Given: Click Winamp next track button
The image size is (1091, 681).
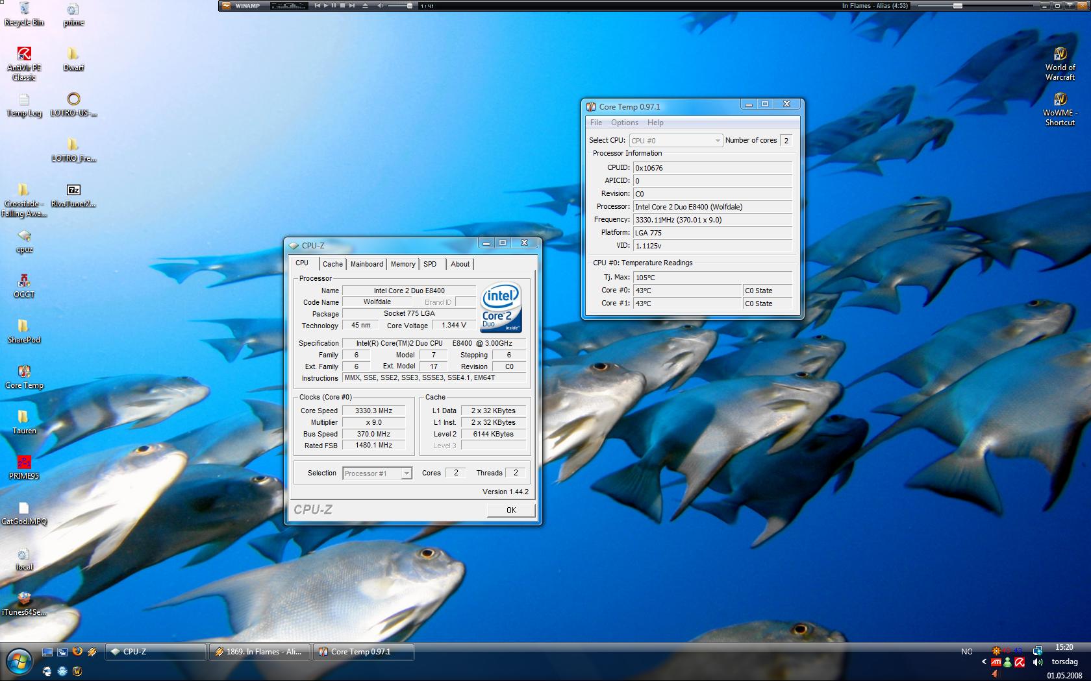Looking at the screenshot, I should click(352, 6).
